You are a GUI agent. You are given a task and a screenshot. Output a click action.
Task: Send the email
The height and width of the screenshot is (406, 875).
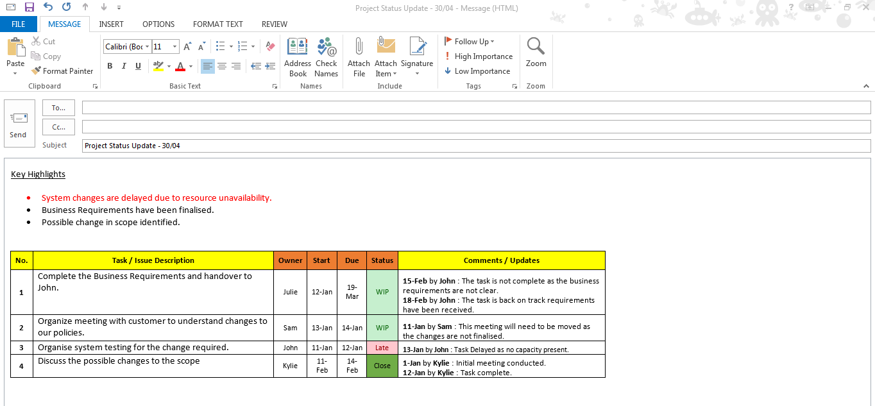coord(19,123)
